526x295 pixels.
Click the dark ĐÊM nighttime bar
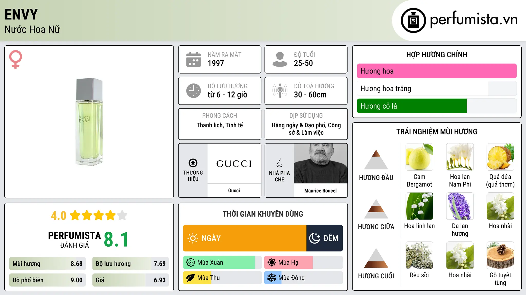point(325,238)
